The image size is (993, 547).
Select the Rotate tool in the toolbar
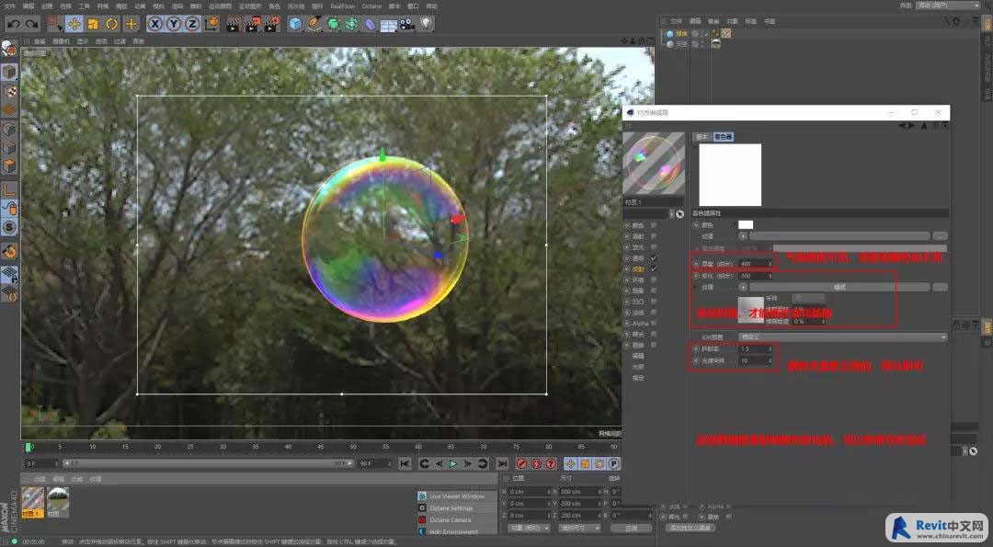112,24
